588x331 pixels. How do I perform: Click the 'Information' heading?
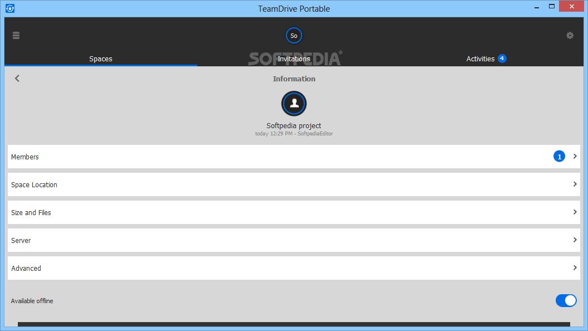point(294,79)
